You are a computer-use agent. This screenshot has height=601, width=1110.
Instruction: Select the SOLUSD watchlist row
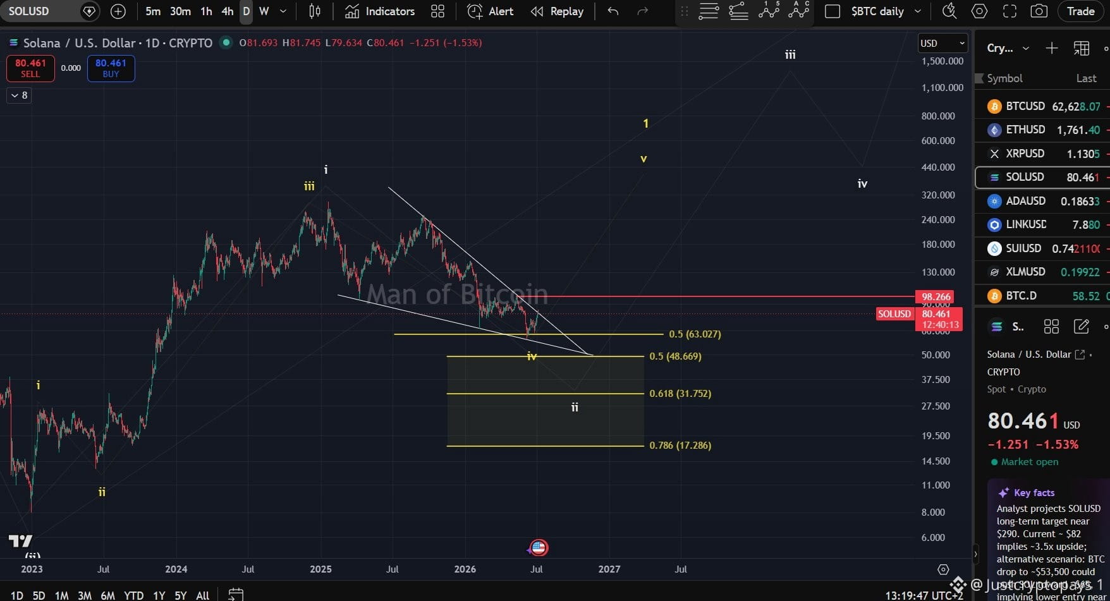tap(1043, 177)
